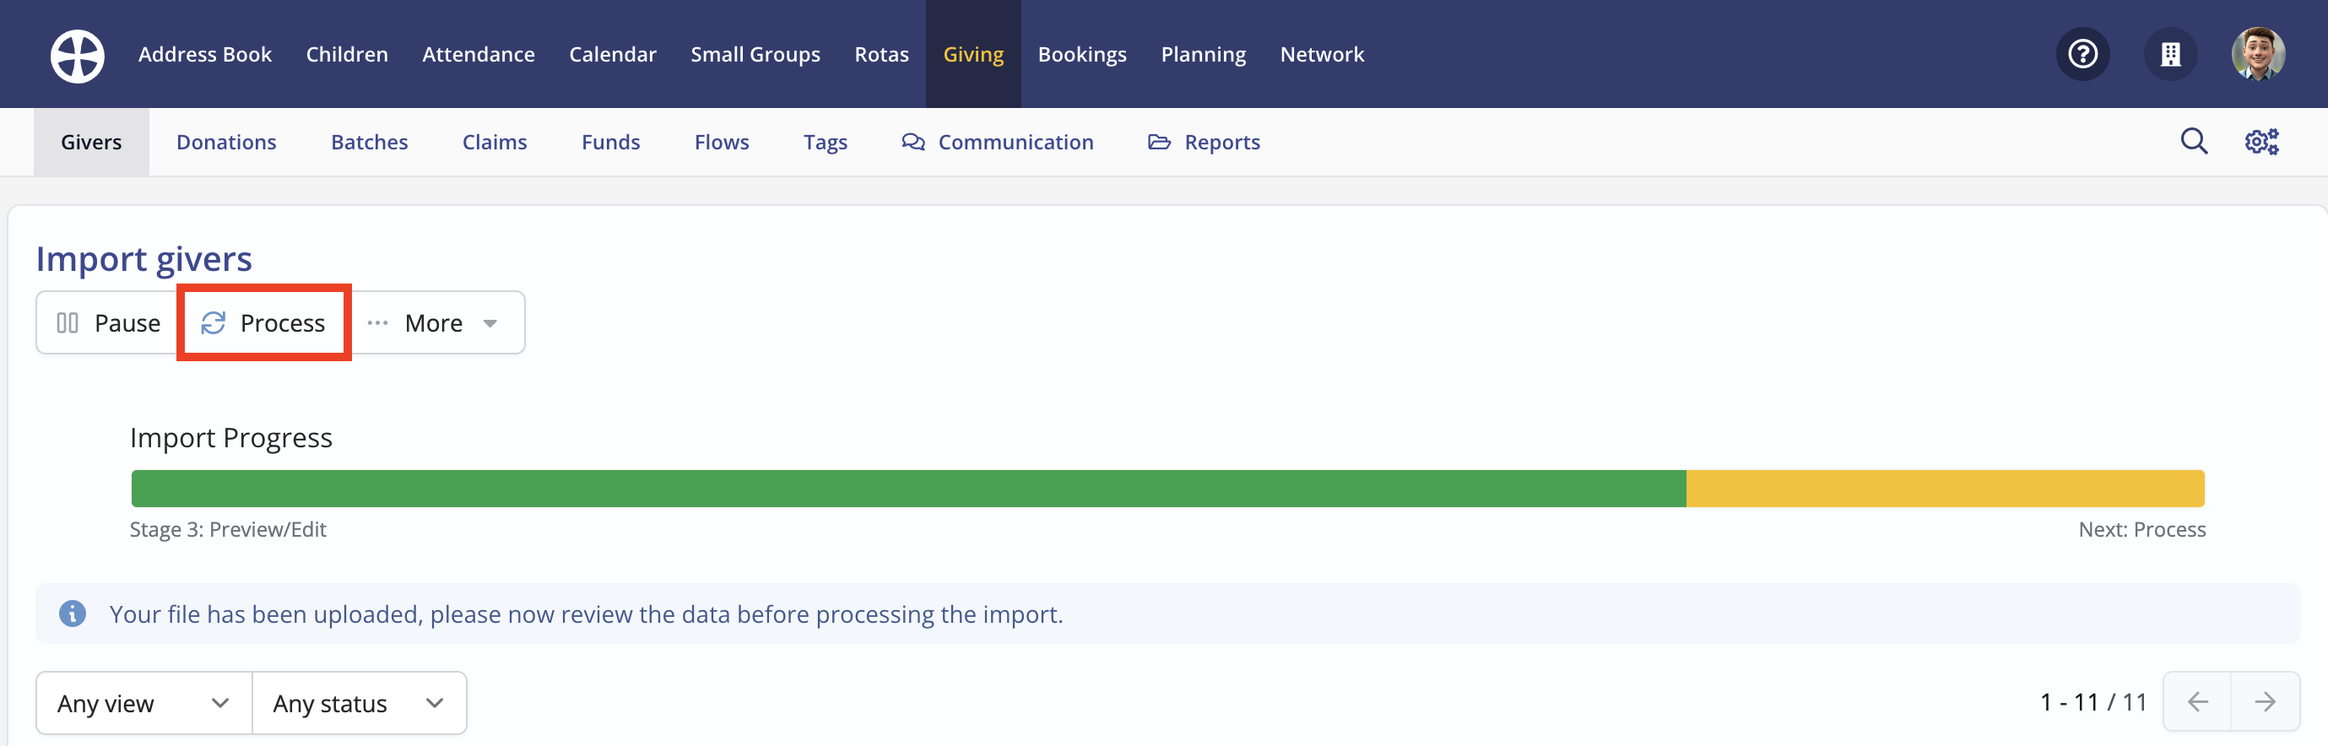Open the Attendance module
2328x746 pixels.
click(478, 54)
